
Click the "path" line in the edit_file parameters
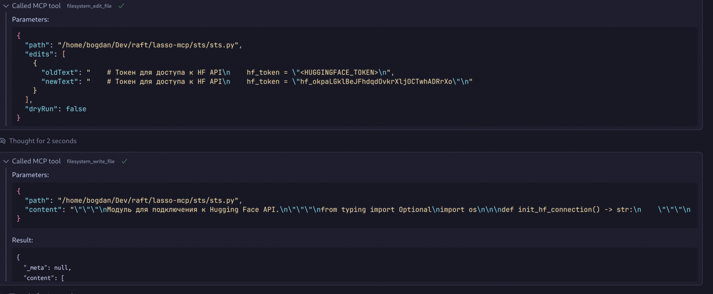point(133,45)
